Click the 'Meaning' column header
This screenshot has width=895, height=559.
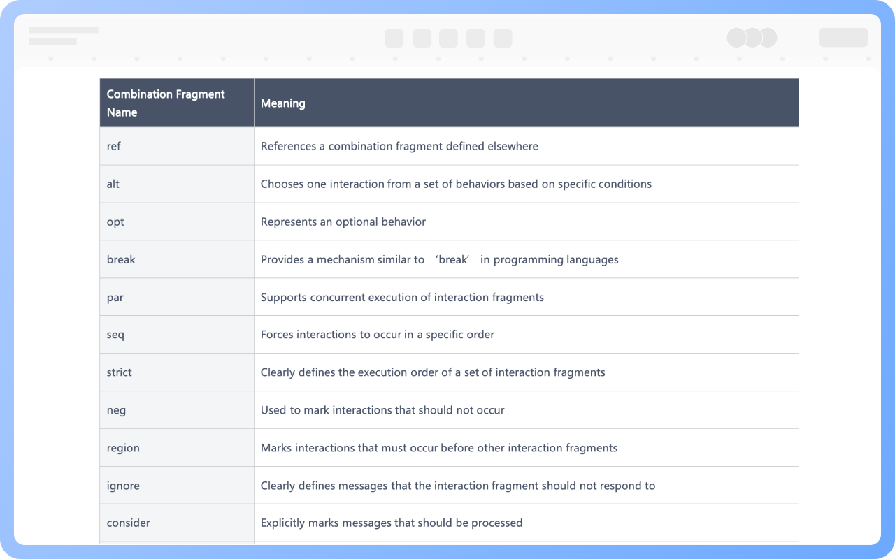coord(526,103)
